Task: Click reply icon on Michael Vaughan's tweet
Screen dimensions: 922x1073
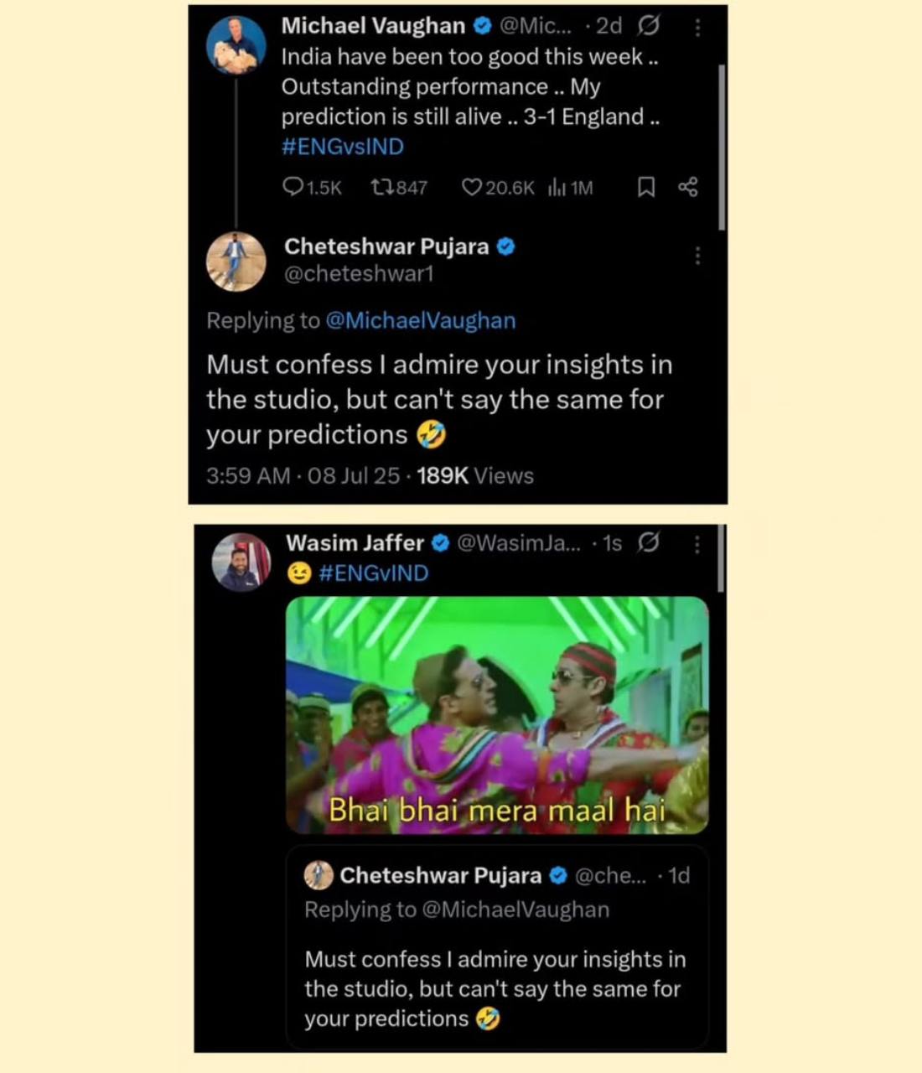Action: 293,187
